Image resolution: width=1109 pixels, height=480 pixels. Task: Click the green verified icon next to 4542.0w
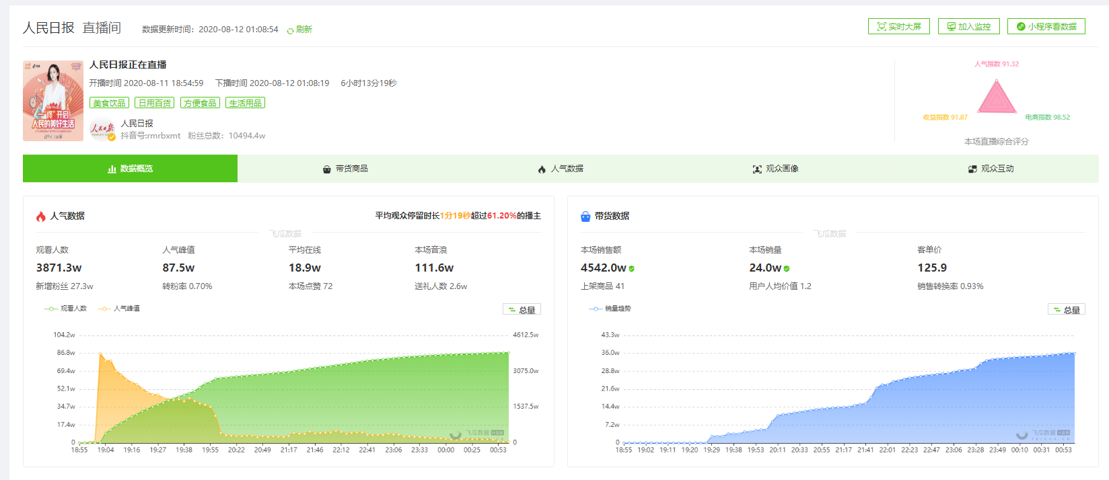[632, 269]
